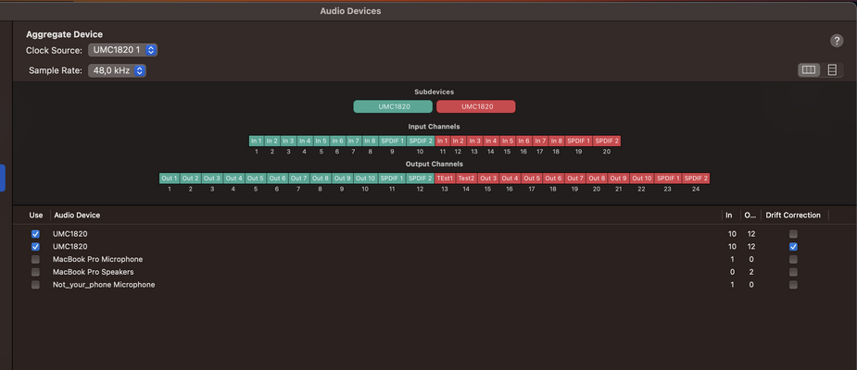The width and height of the screenshot is (857, 370).
Task: Select the Test2 output channel cell
Action: click(x=466, y=178)
